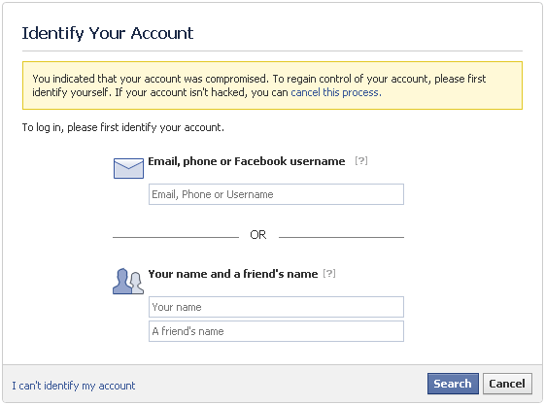This screenshot has width=545, height=405.
Task: Open I can't identify my account link
Action: 74,386
